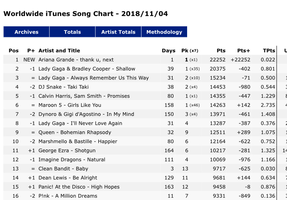Sort by the TPts column header

tap(269, 50)
